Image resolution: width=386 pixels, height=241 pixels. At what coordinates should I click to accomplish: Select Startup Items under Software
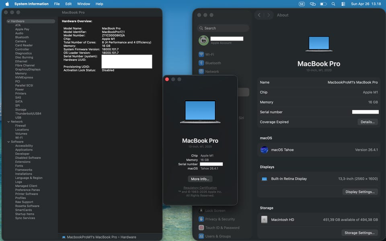(x=25, y=214)
